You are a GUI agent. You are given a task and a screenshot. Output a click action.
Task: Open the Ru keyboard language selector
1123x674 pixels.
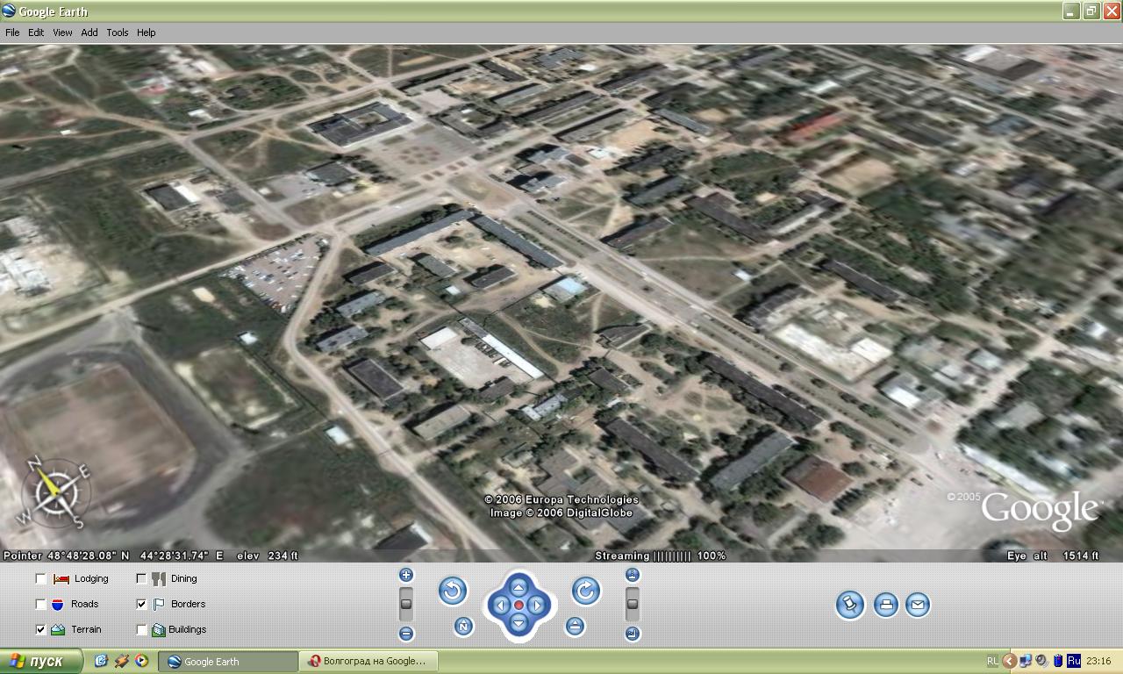pyautogui.click(x=1073, y=661)
